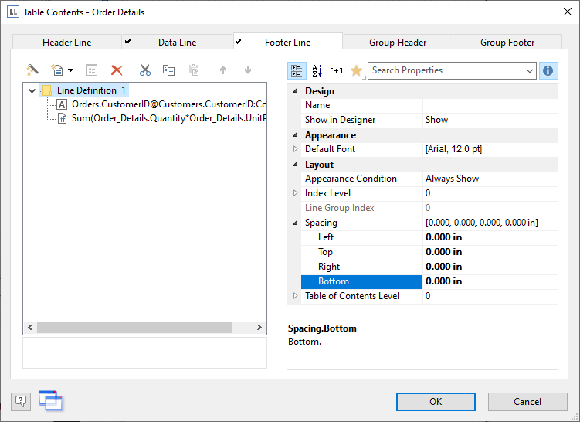Collapse the Appearance category
580x422 pixels.
(295, 134)
